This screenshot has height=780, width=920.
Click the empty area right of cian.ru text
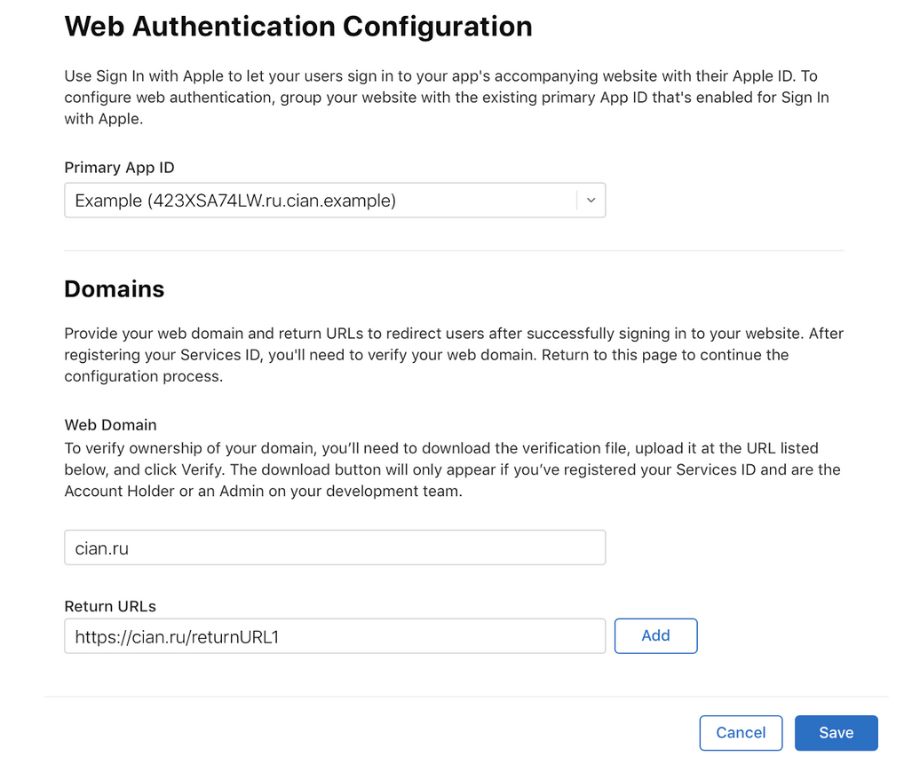[x=373, y=548]
